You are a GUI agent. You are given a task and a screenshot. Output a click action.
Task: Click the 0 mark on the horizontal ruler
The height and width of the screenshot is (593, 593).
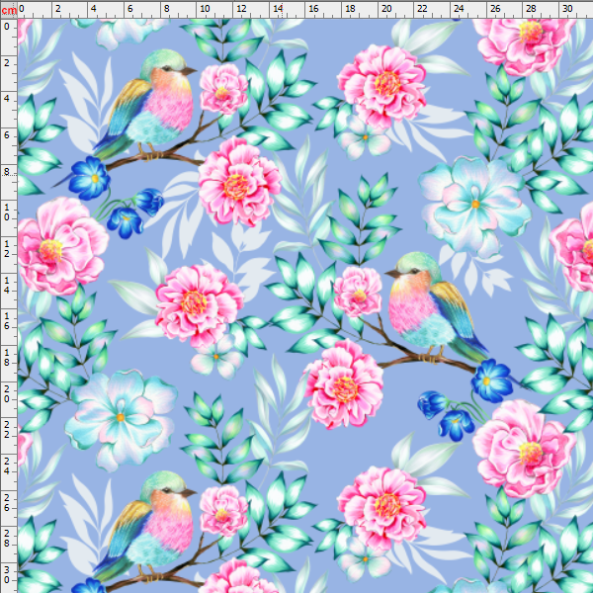pos(22,8)
